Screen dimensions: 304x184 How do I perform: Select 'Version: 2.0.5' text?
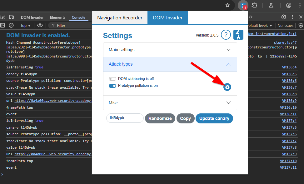[207, 35]
